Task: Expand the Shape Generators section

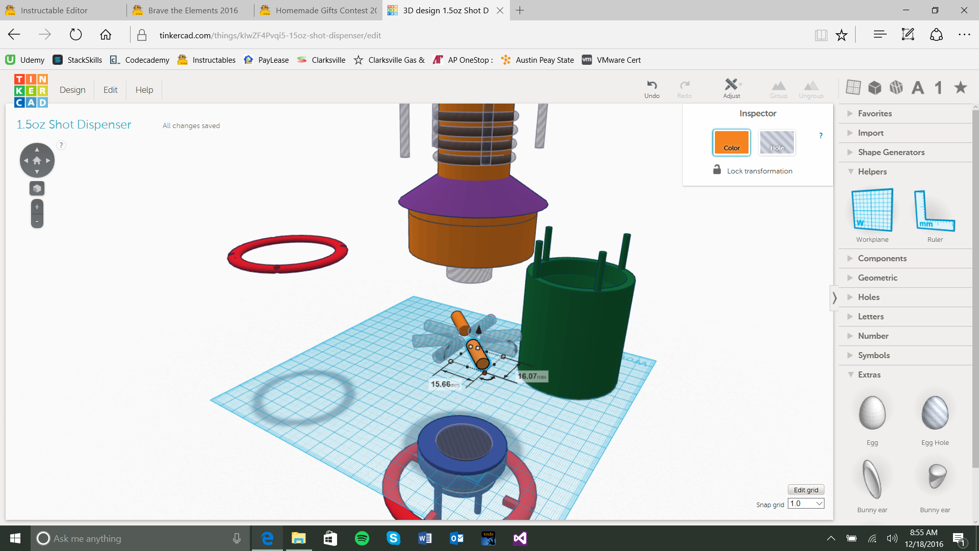Action: 890,152
